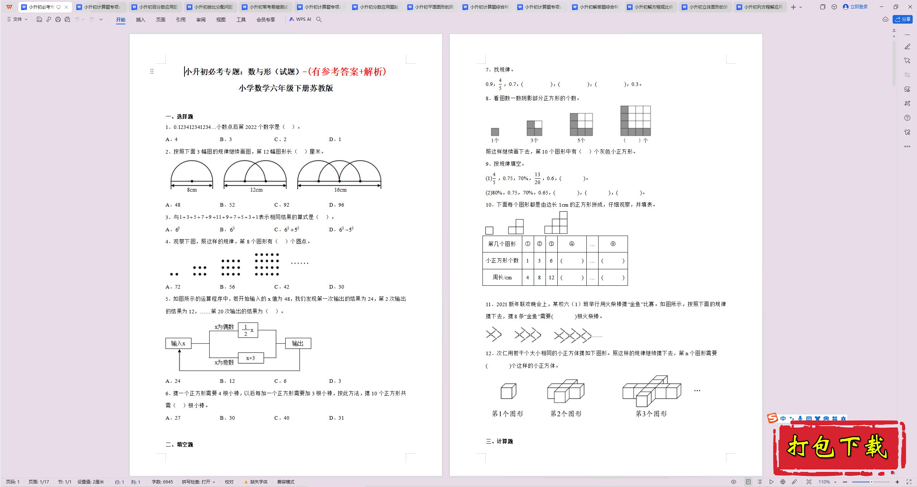Viewport: 917px width, 487px height.
Task: Enter full screen mode icon
Action: click(909, 482)
